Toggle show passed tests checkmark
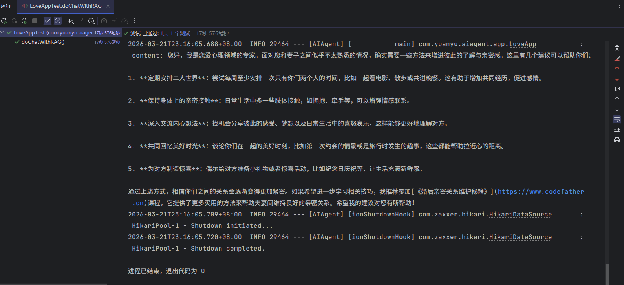 (x=48, y=21)
